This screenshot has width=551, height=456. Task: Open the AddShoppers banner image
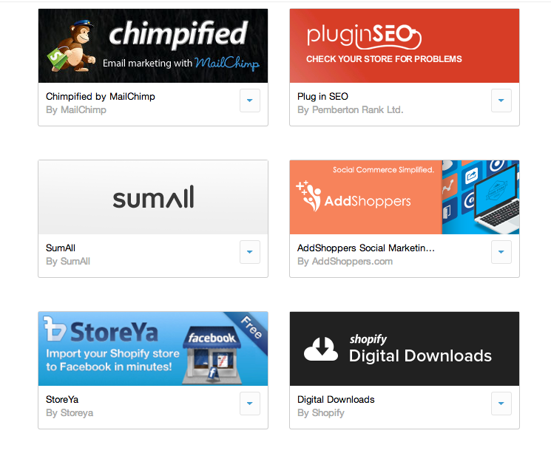tap(404, 197)
